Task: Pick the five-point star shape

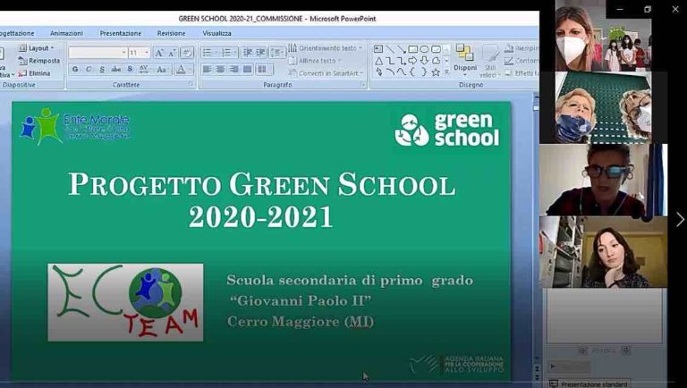Action: tap(436, 72)
